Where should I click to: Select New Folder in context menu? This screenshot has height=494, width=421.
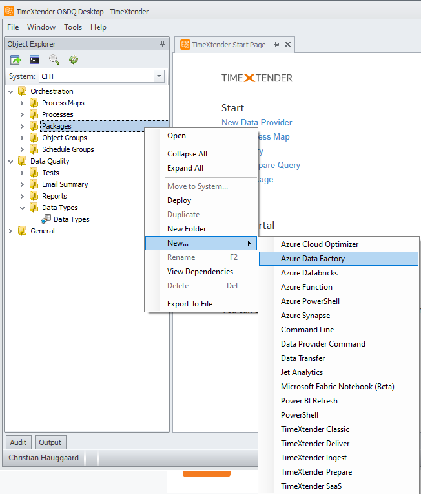(x=201, y=229)
